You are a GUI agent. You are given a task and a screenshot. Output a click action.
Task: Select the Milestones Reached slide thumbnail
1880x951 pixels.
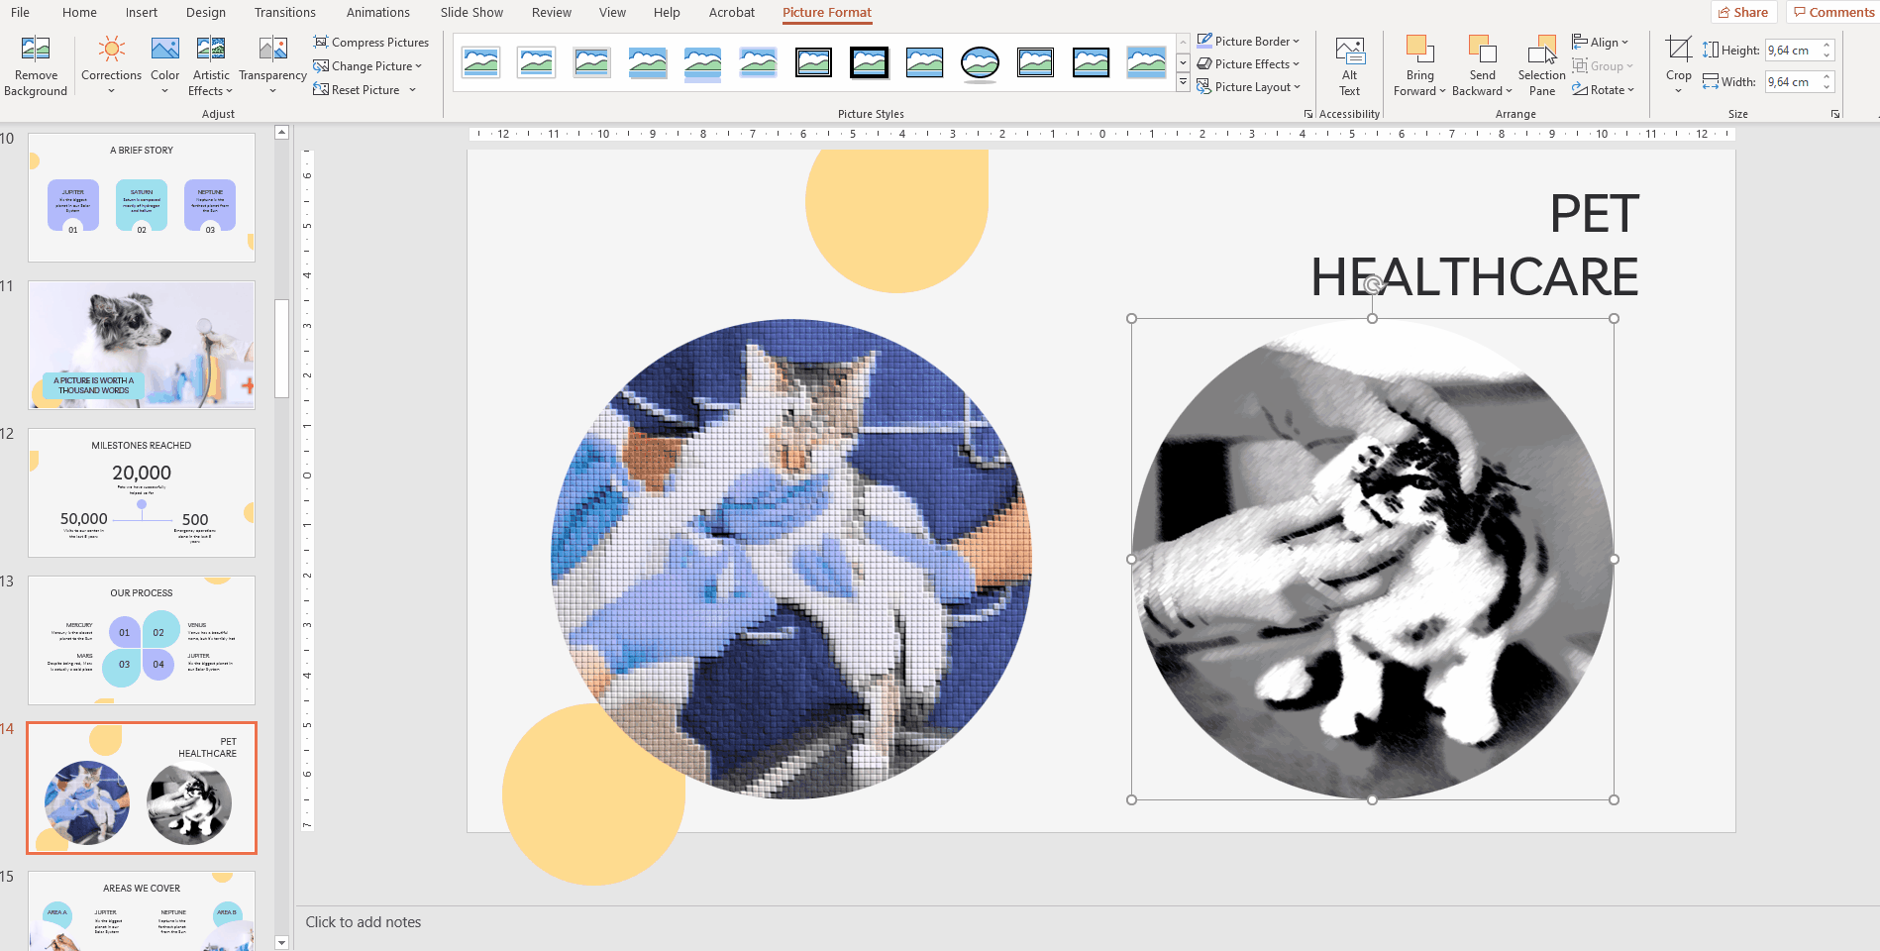pos(142,492)
